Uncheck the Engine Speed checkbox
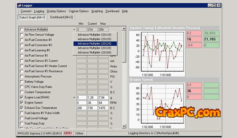Image resolution: width=238 pixels, height=138 pixels. (22, 103)
